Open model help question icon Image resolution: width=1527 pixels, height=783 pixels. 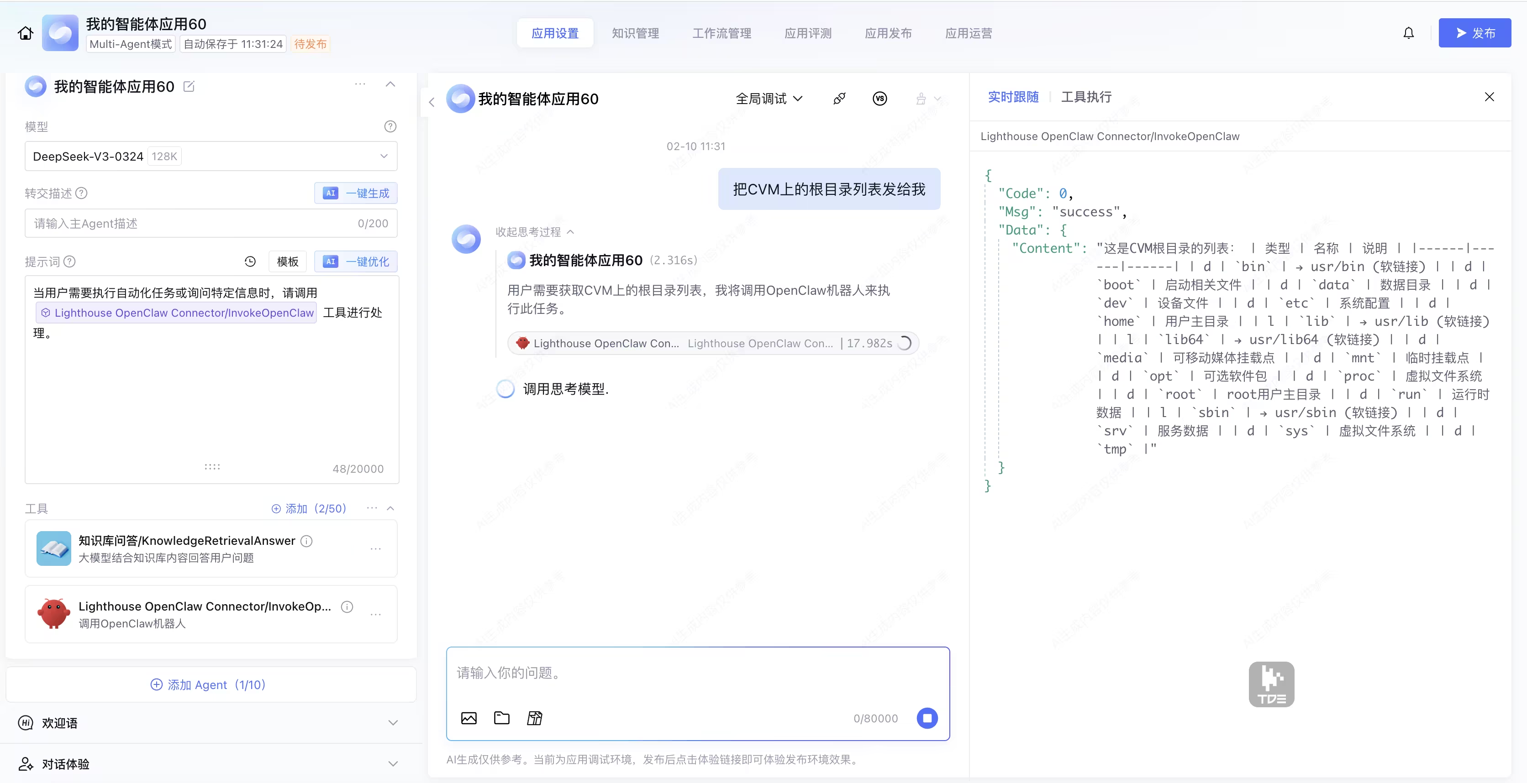coord(390,126)
